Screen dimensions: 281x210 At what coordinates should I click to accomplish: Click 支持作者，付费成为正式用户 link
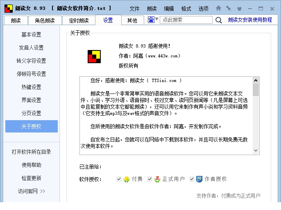[x=228, y=196]
